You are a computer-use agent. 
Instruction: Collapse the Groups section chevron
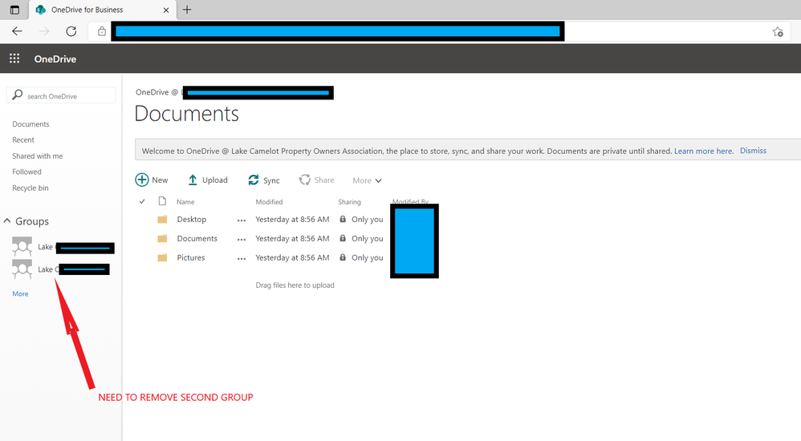[7, 221]
